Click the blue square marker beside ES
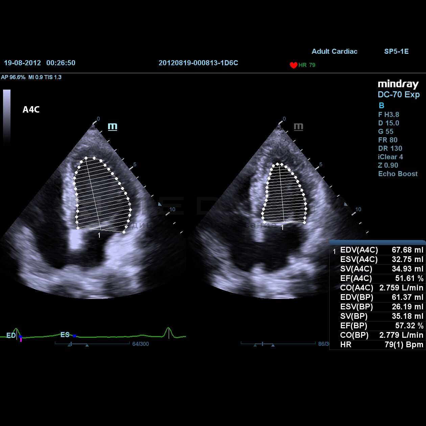Screen dimensions: 426x426 click(x=74, y=336)
